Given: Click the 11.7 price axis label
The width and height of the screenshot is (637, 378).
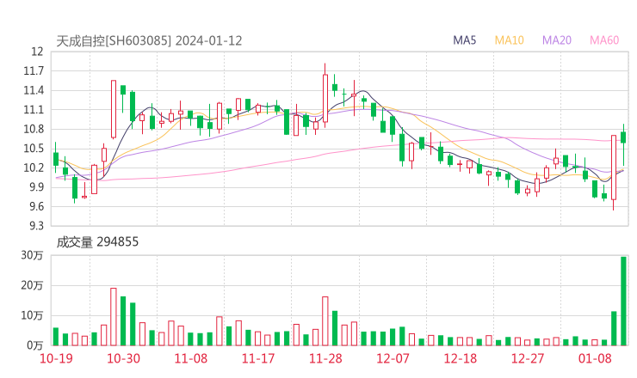Looking at the screenshot, I should [34, 71].
